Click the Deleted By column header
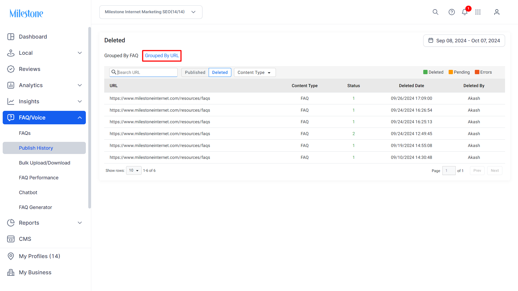Image resolution: width=518 pixels, height=291 pixels. pos(474,86)
